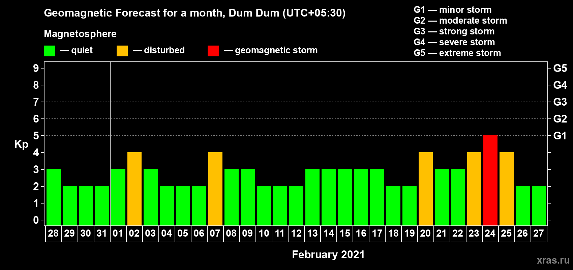Click the date label 01

[118, 233]
